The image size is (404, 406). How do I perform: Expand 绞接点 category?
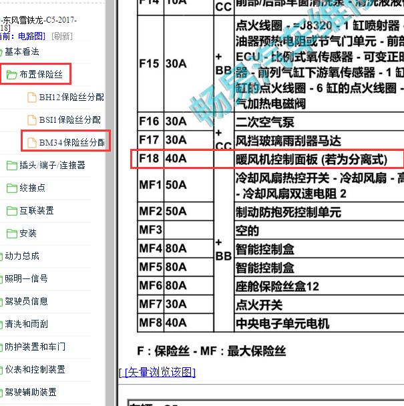click(32, 188)
